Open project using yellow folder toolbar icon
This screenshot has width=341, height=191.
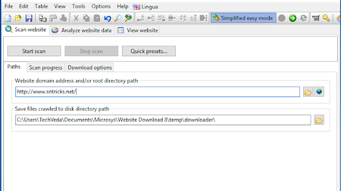click(18, 18)
